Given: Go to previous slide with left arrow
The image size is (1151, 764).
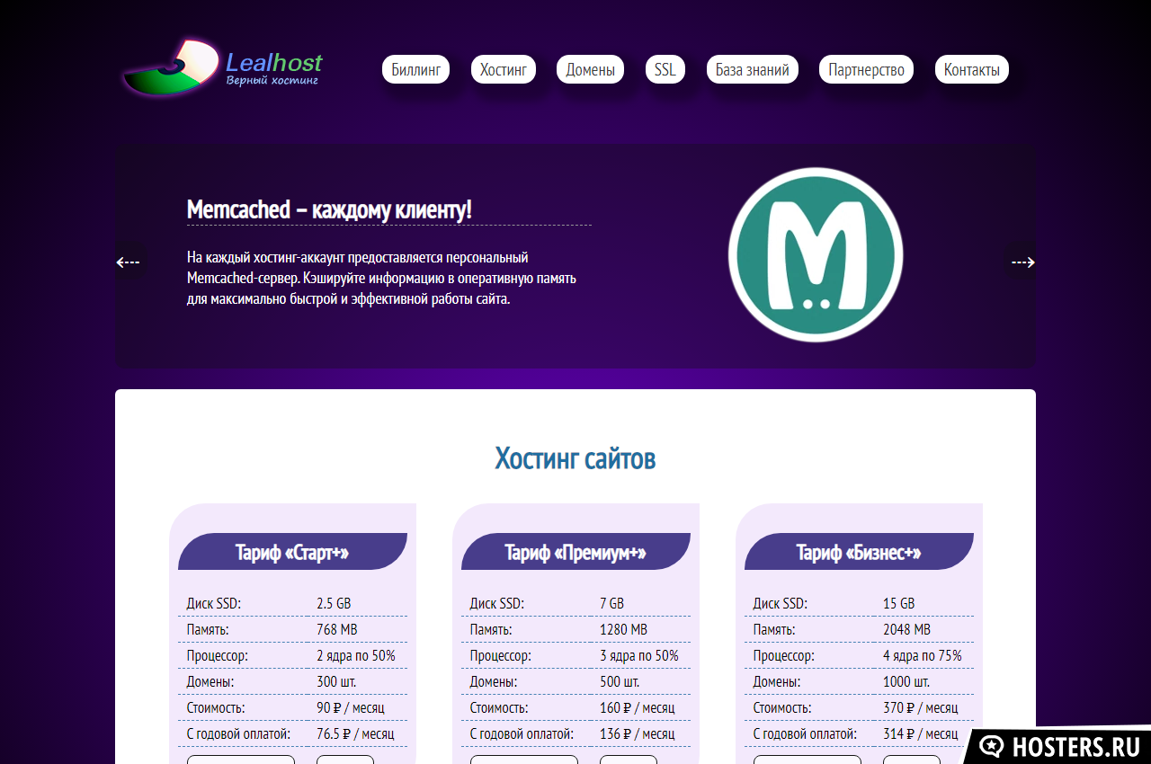Looking at the screenshot, I should tap(128, 262).
